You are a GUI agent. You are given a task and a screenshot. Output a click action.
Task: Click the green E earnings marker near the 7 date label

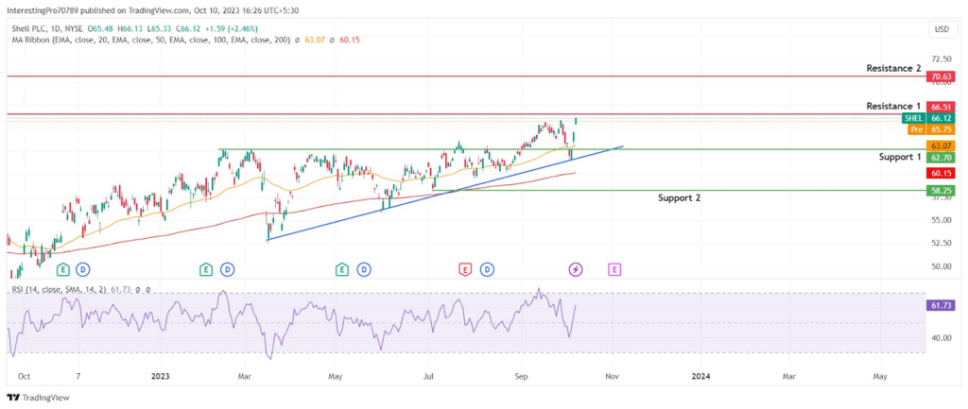pyautogui.click(x=62, y=269)
